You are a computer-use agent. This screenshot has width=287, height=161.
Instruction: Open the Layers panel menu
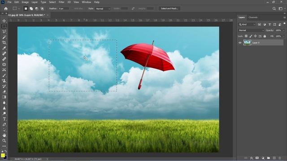pos(284,17)
